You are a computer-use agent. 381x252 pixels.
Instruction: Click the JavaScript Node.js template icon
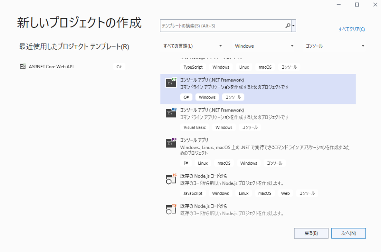coord(170,179)
